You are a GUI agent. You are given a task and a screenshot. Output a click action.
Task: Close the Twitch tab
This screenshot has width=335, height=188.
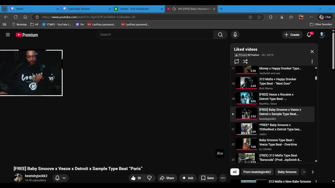tap(58, 9)
